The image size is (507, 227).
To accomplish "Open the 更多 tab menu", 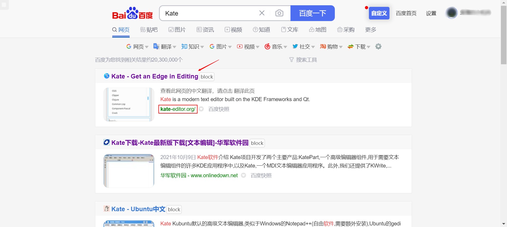I will 371,30.
